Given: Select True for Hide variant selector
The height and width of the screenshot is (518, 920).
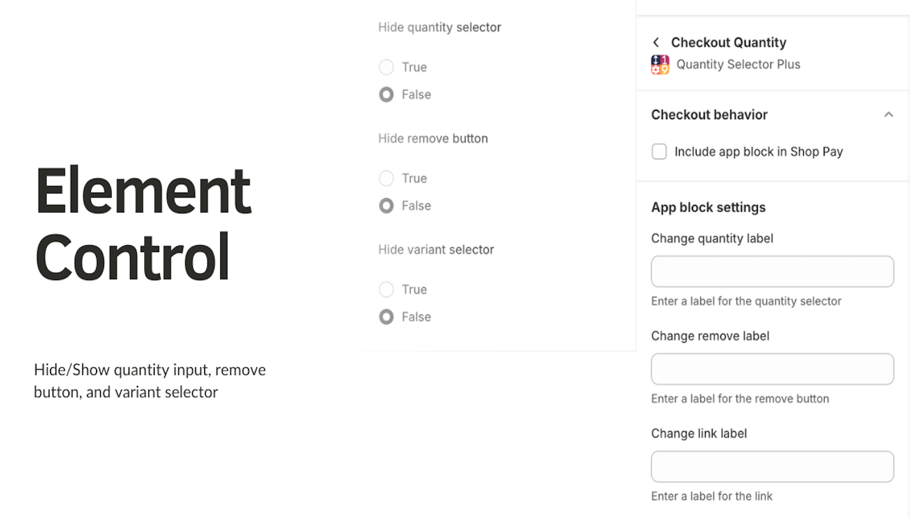Looking at the screenshot, I should click(x=386, y=290).
